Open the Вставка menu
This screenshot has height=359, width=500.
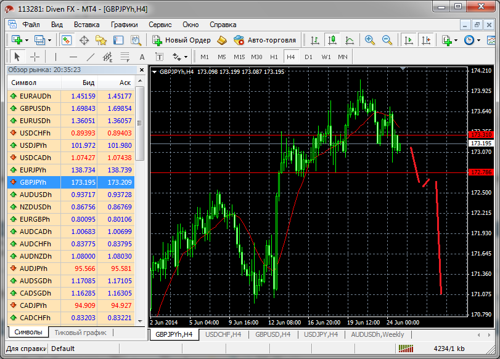click(87, 25)
